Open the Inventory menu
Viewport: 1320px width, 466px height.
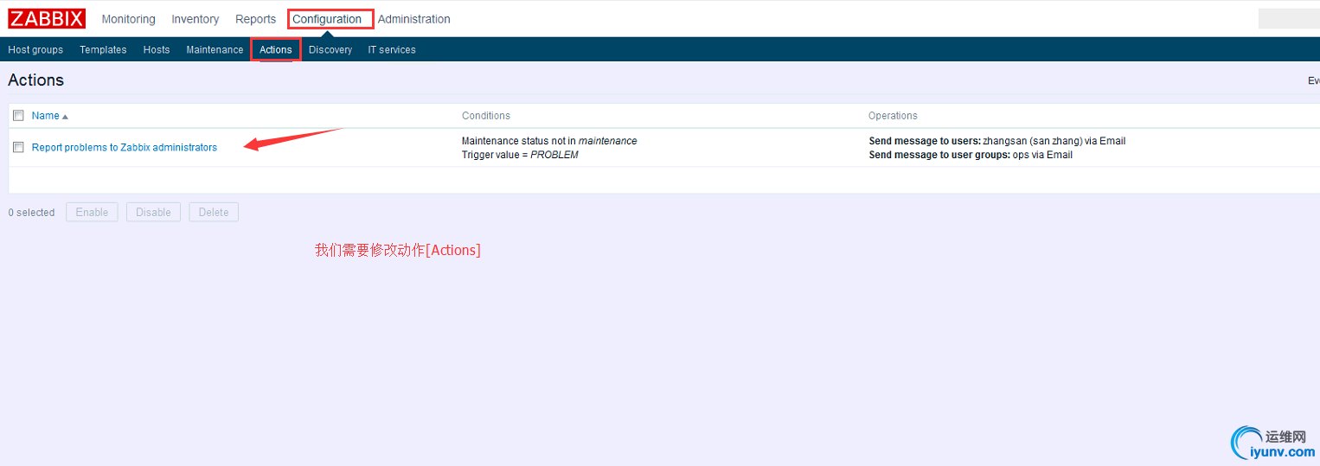tap(195, 19)
